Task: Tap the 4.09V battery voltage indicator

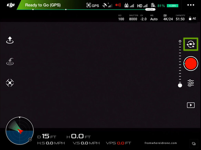Action: click(173, 6)
